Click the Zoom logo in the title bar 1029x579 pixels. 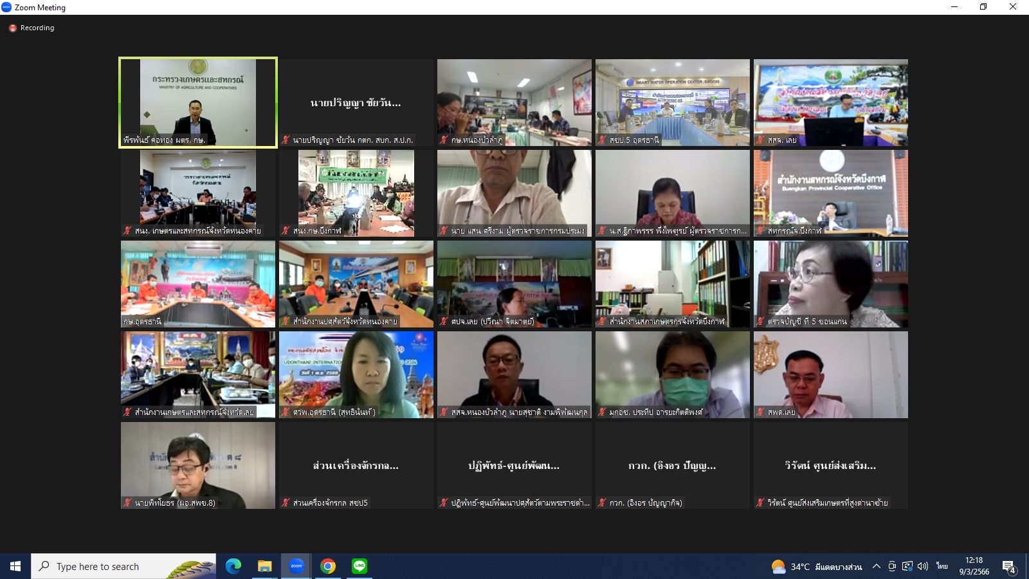tap(6, 7)
